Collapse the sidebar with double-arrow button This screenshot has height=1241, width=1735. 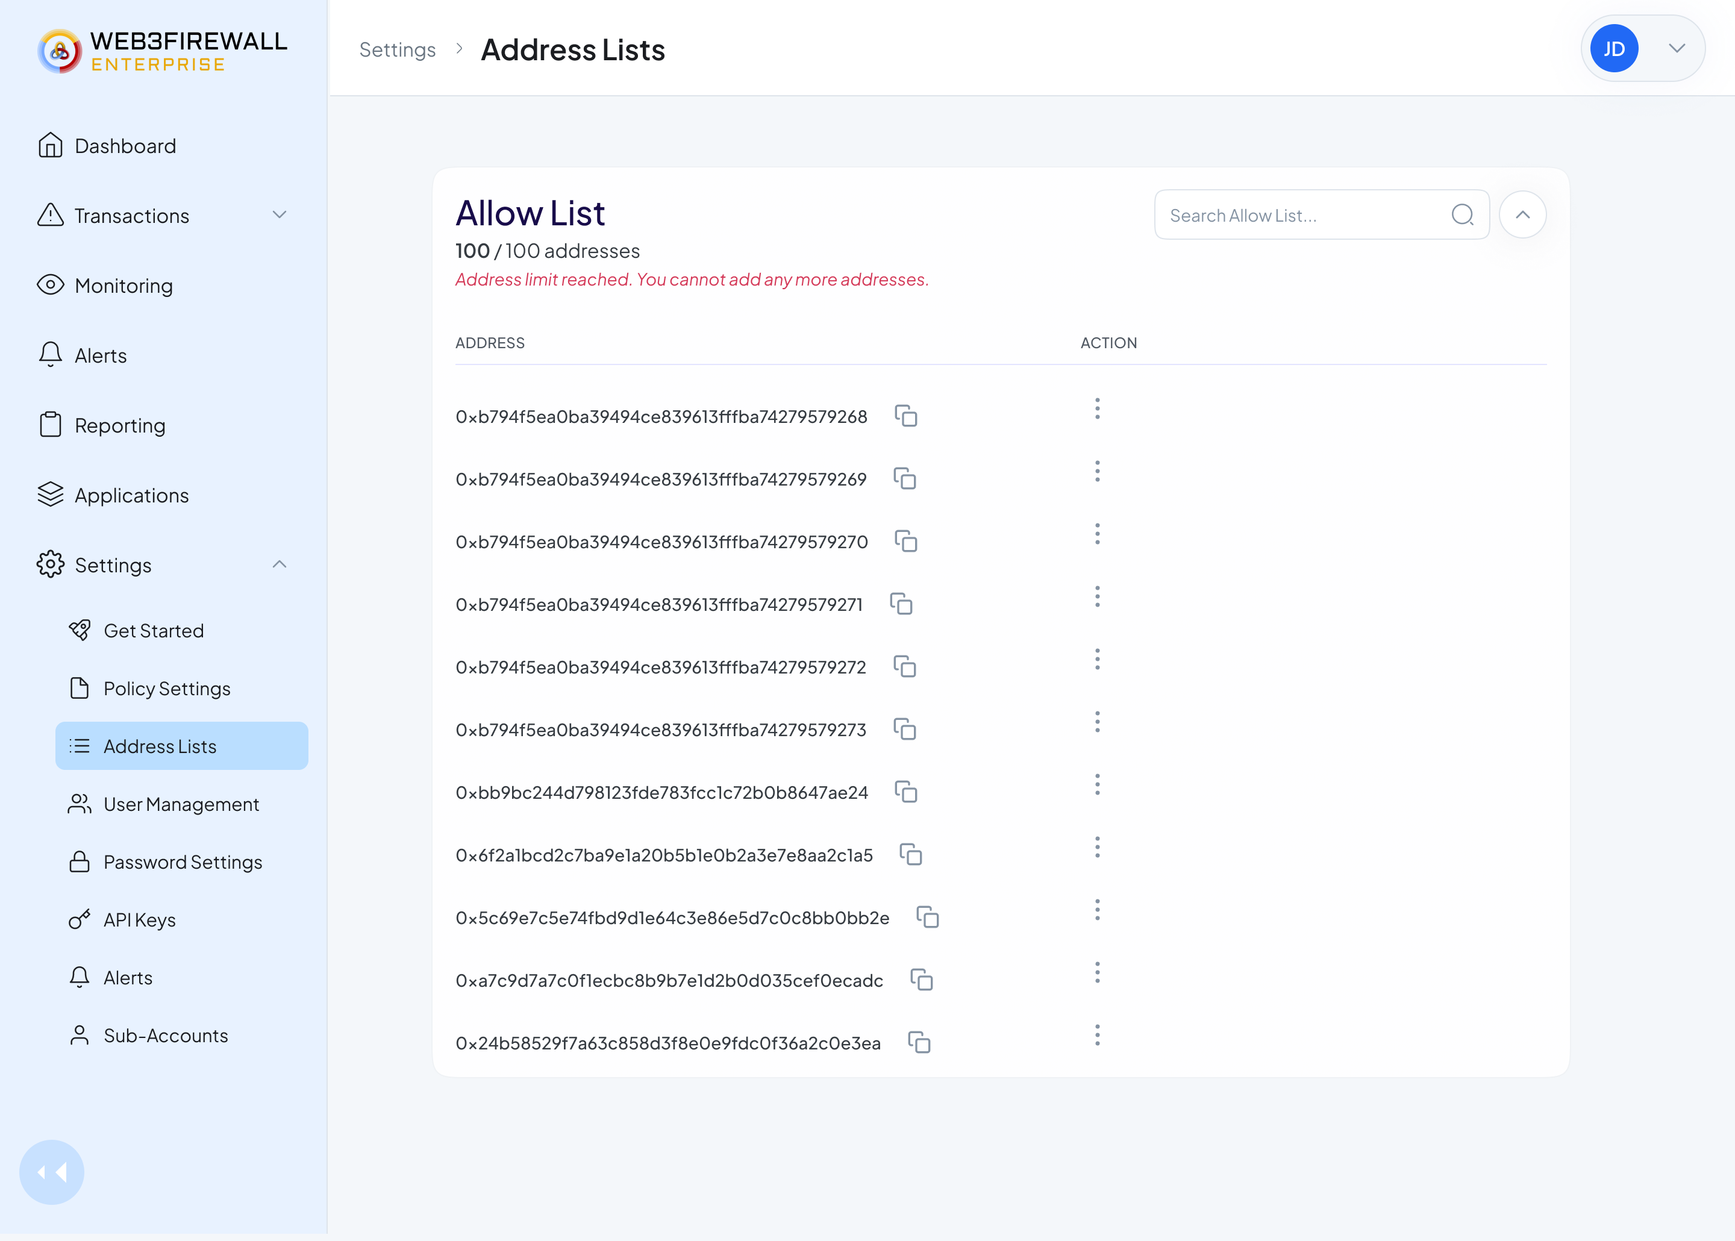pos(51,1172)
